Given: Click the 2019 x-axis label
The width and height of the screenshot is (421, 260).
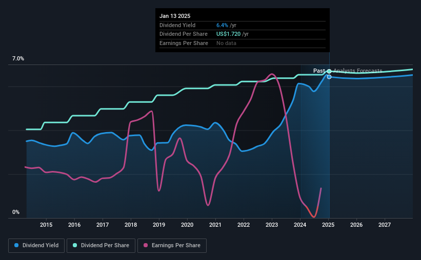Looking at the screenshot, I should point(159,225).
